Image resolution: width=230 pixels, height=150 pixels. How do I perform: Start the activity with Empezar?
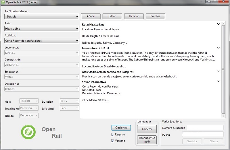click(147, 129)
